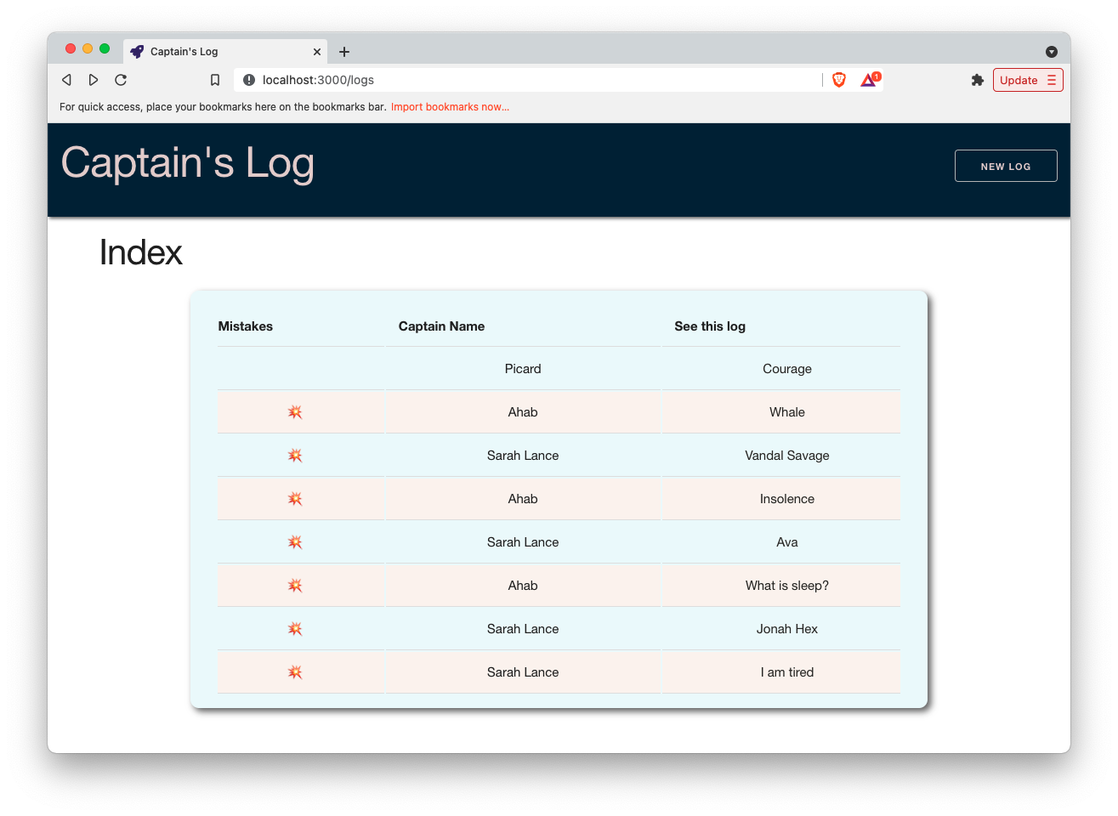Click Ahab in the Insolence row
The image size is (1118, 816).
tap(523, 499)
